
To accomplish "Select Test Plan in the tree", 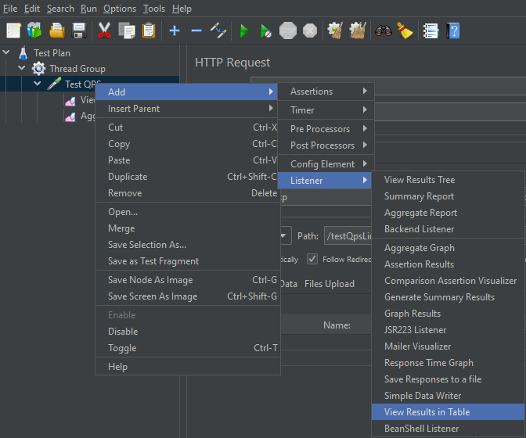I will tap(52, 53).
